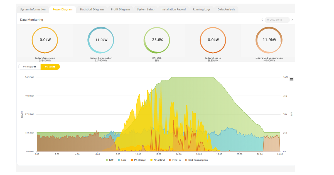Click info icon on PV split
Viewport: 334px width, 175px height.
54,67
